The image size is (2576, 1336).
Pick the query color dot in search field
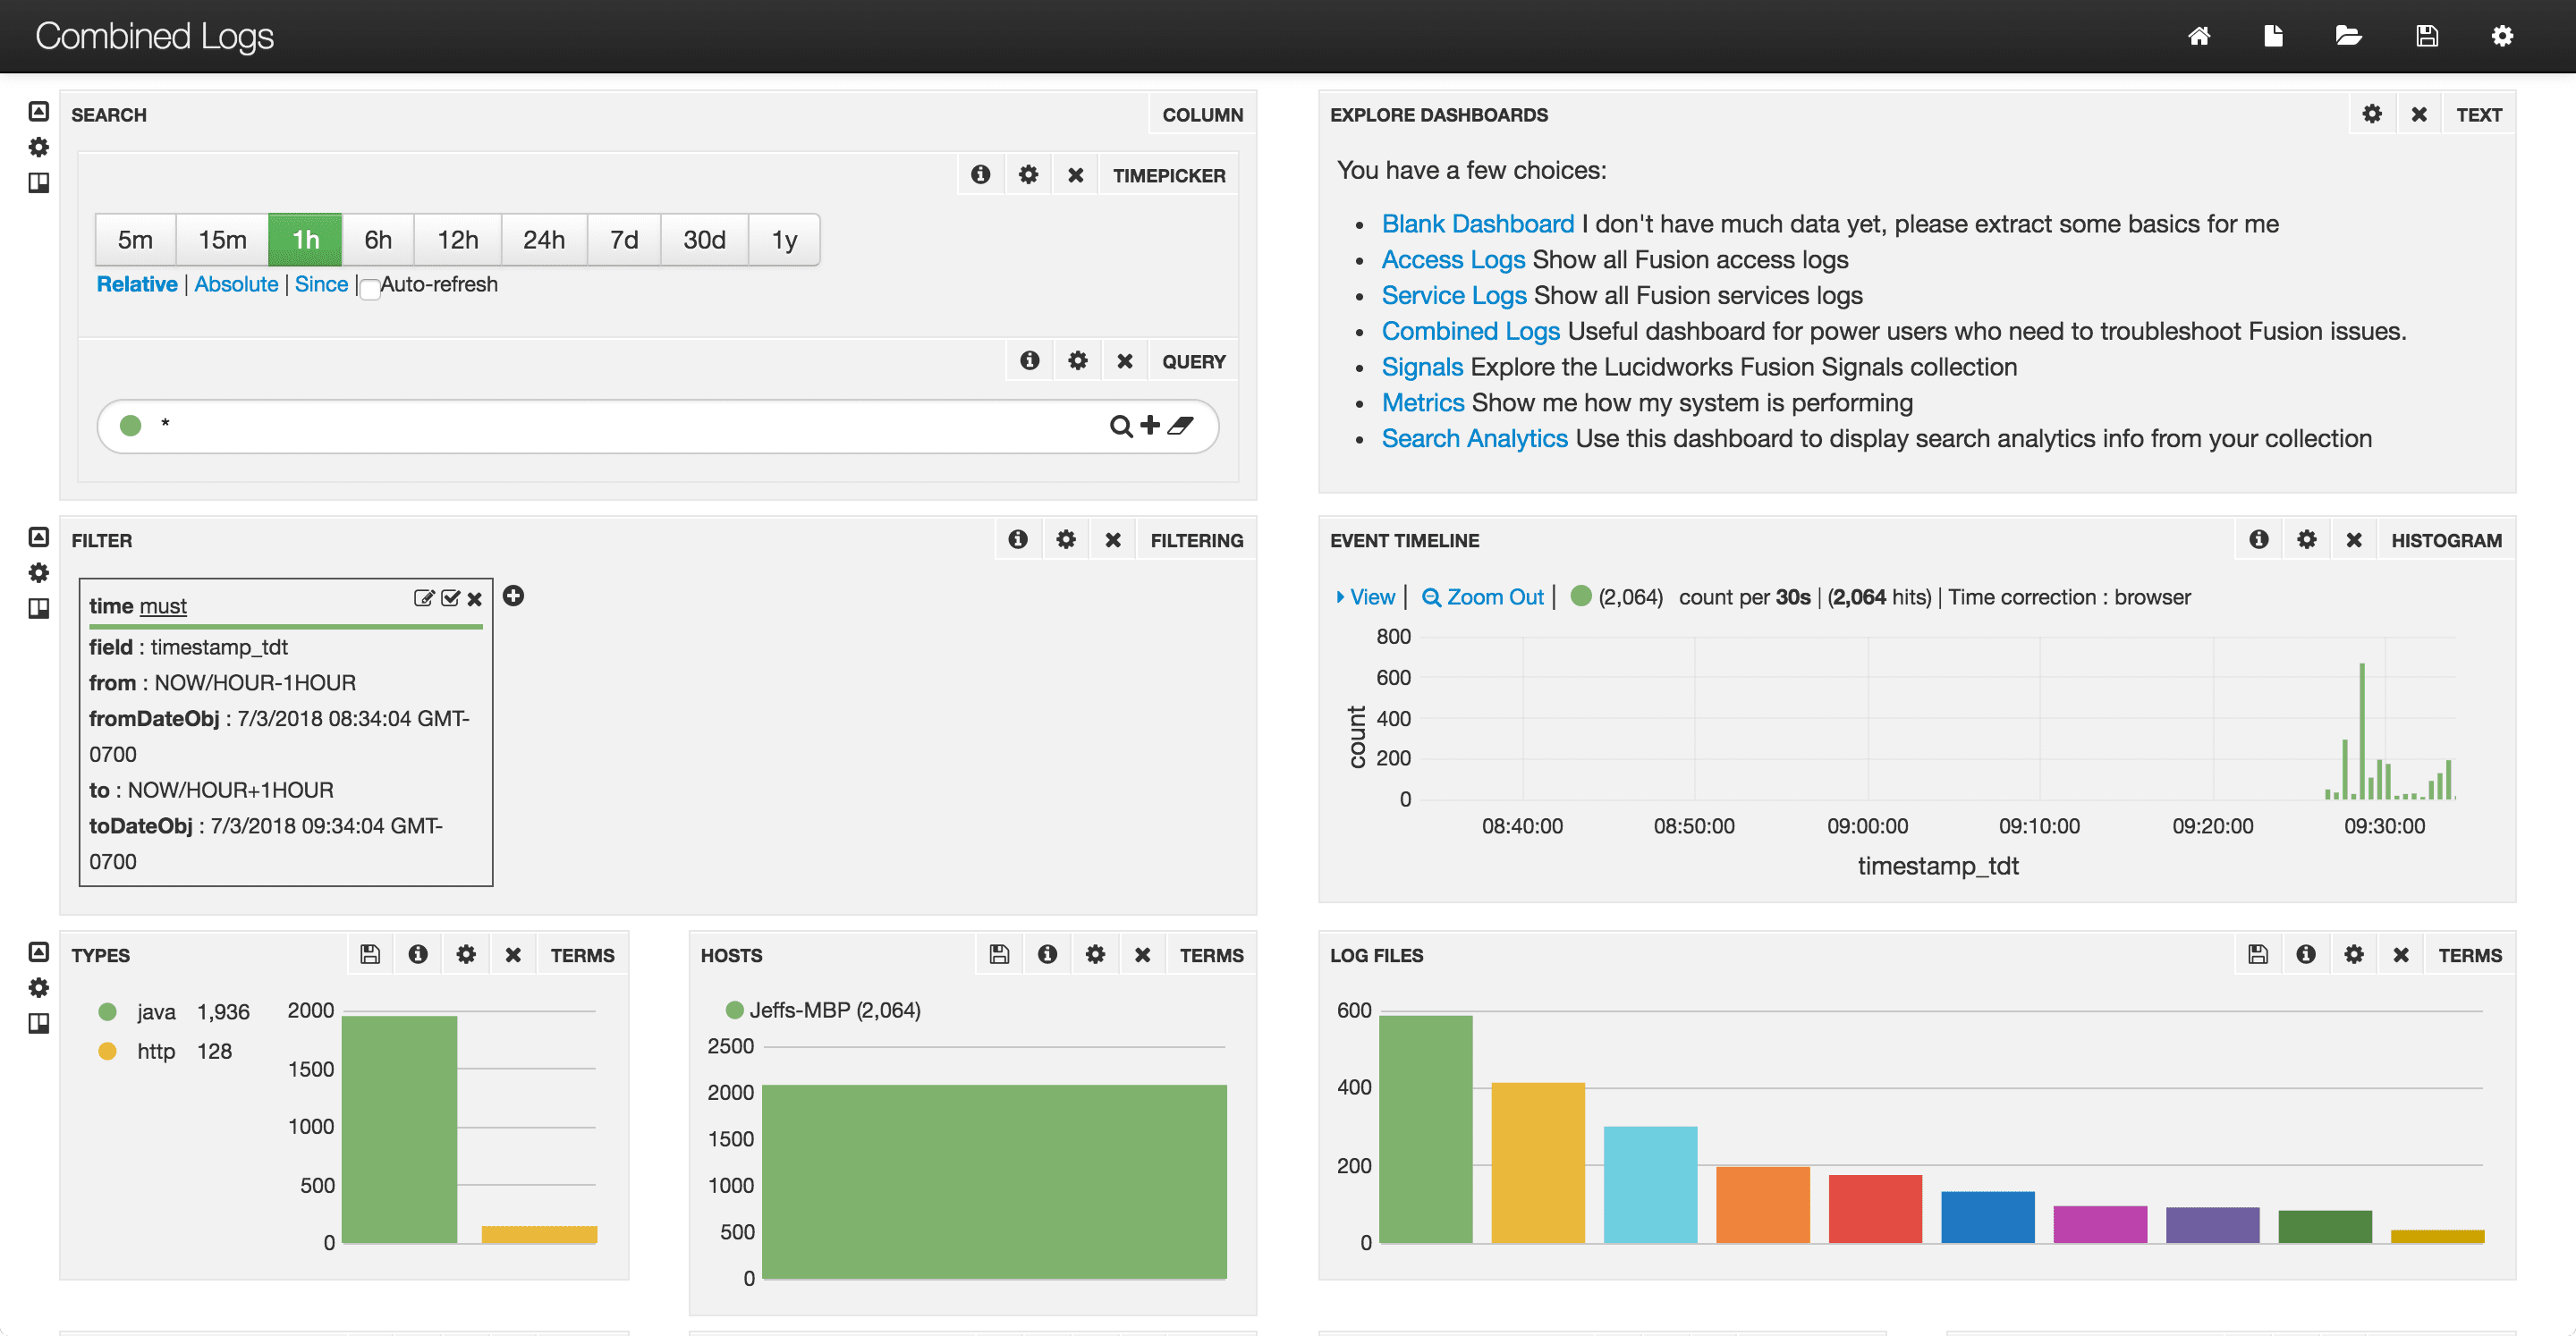[x=130, y=425]
